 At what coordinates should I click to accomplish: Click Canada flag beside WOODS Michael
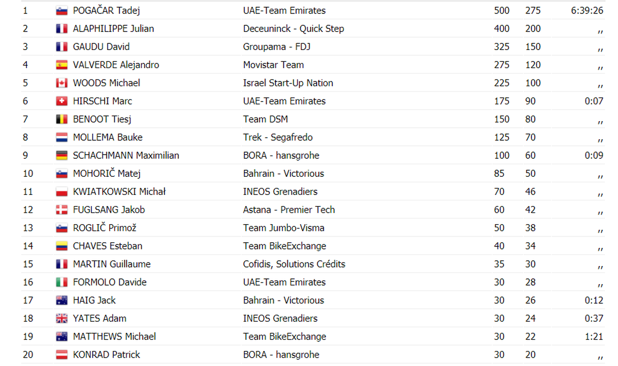[x=62, y=83]
